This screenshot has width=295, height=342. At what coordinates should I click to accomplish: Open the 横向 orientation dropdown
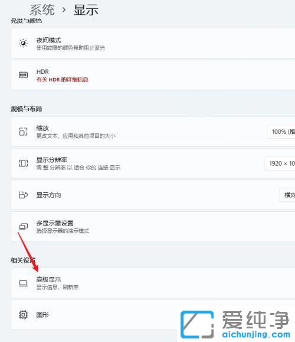pyautogui.click(x=287, y=195)
